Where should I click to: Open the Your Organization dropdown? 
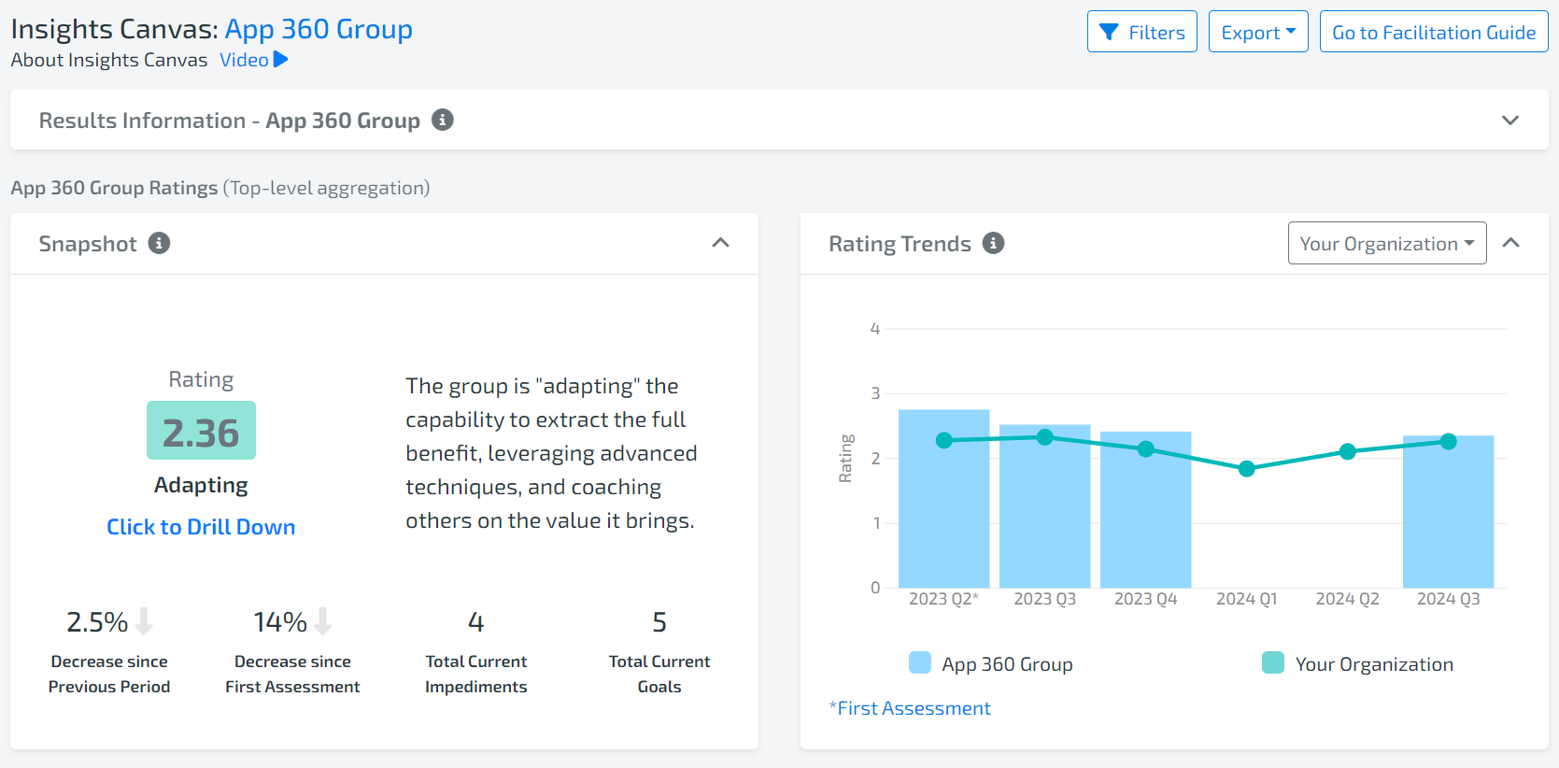(1387, 243)
